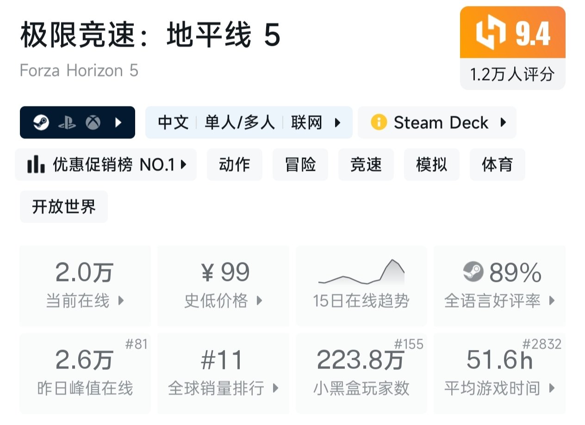Open 全球销量排行 #11 ranking
The width and height of the screenshot is (585, 425).
[x=223, y=373]
